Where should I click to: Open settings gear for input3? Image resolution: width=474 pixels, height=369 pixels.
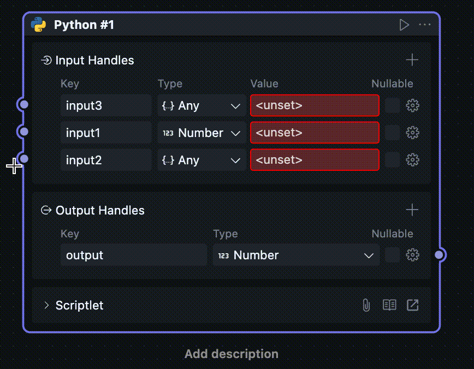coord(413,105)
